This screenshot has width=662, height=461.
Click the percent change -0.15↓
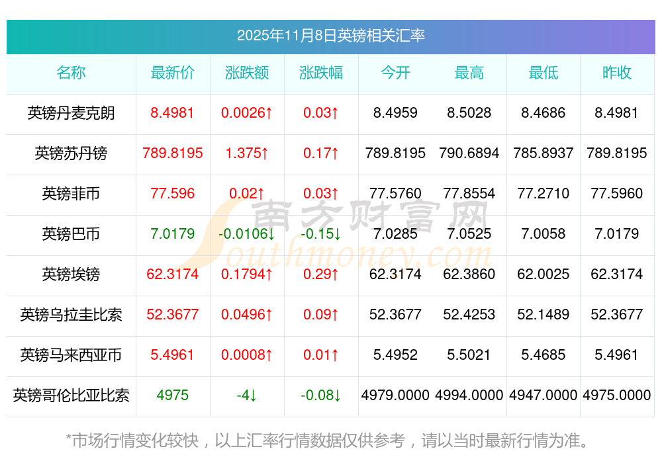click(321, 233)
